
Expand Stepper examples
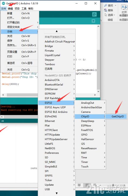[57, 60]
